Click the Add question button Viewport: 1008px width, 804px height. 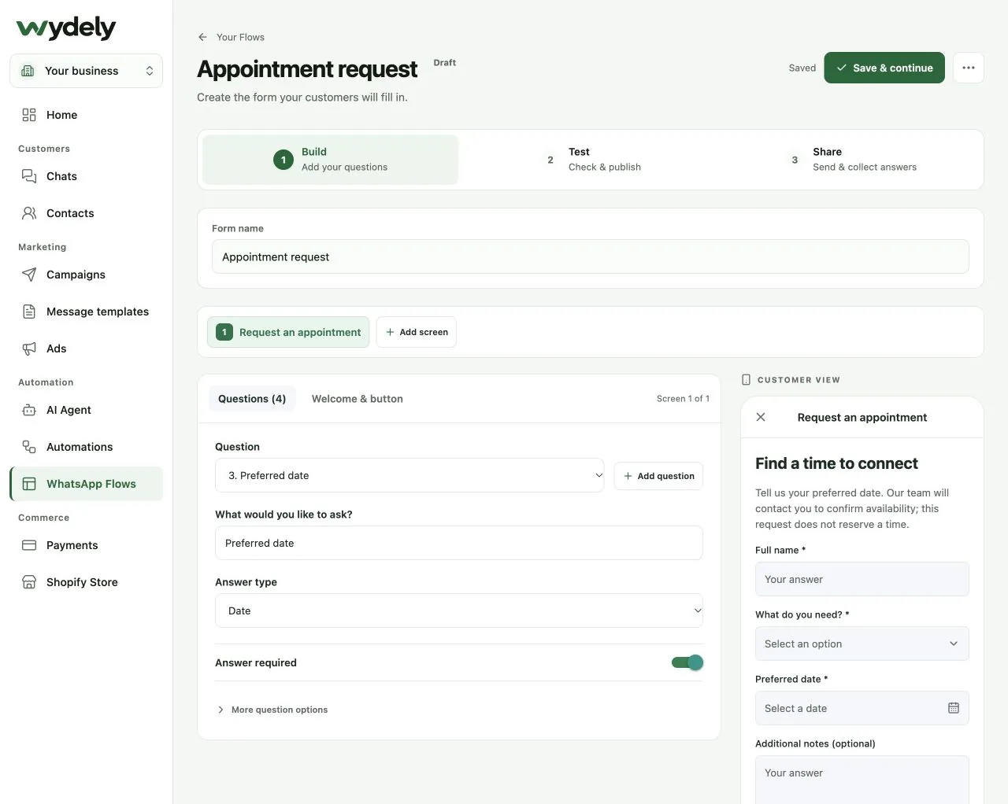click(x=658, y=476)
